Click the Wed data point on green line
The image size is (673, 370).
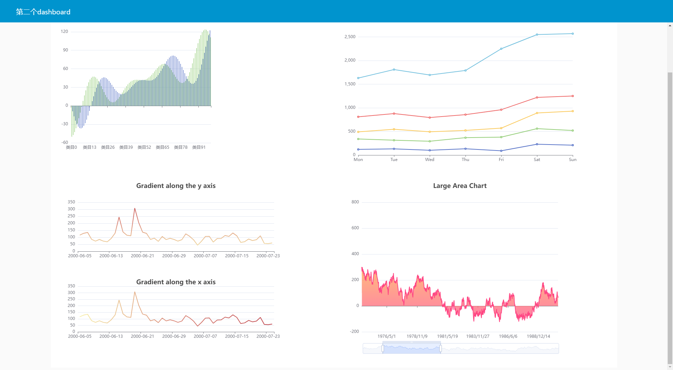[430, 141]
